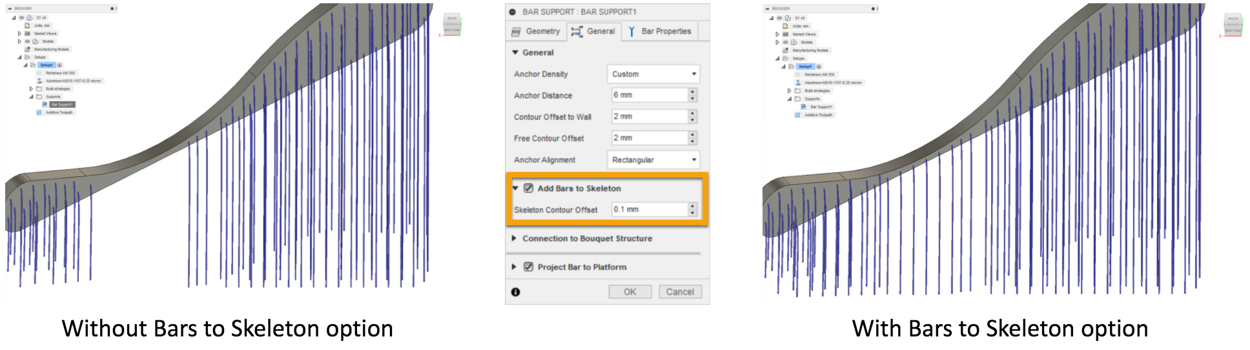The height and width of the screenshot is (350, 1250).
Task: Click left BROWSER panel options dot
Action: [112, 8]
